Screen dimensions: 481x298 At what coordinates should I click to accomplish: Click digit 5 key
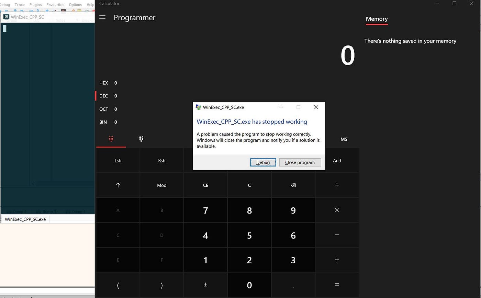(x=249, y=235)
